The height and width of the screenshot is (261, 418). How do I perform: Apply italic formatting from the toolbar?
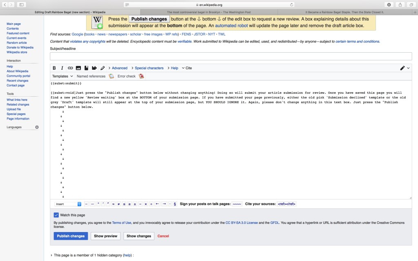(x=62, y=68)
